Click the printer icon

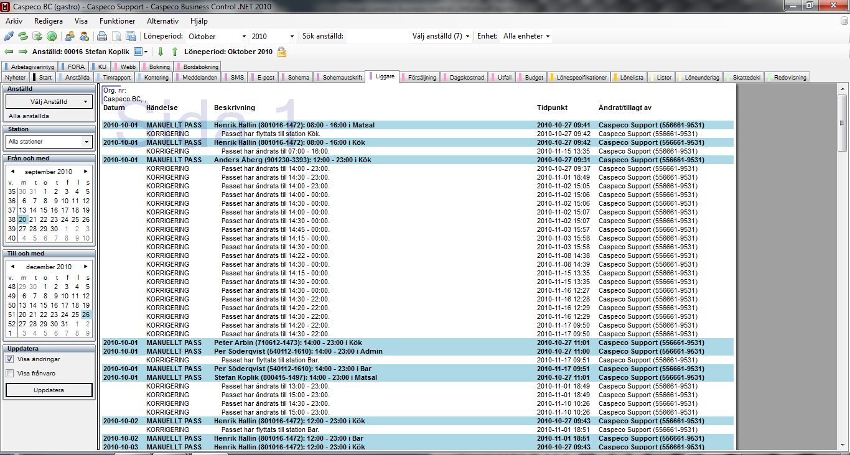(x=102, y=36)
